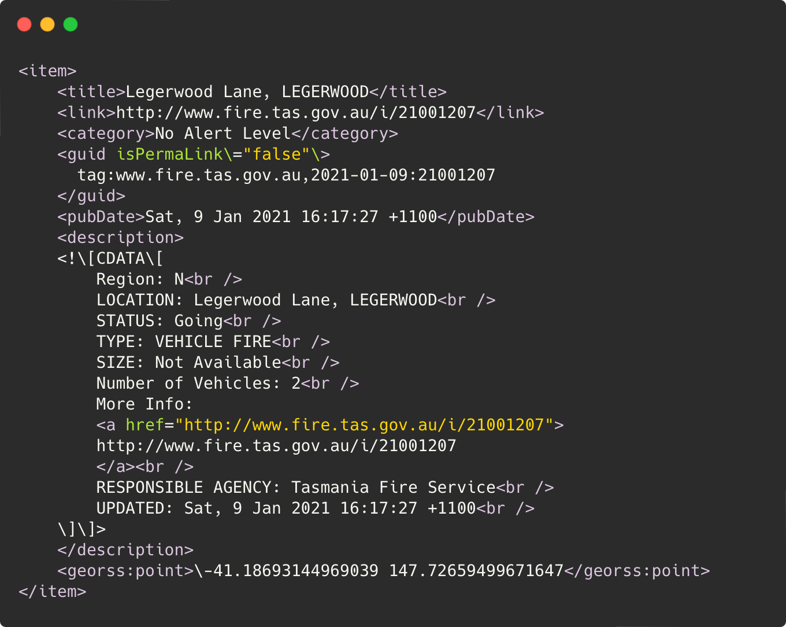Click the Number of Vehicles: 2 line
This screenshot has height=627, width=786.
click(198, 383)
